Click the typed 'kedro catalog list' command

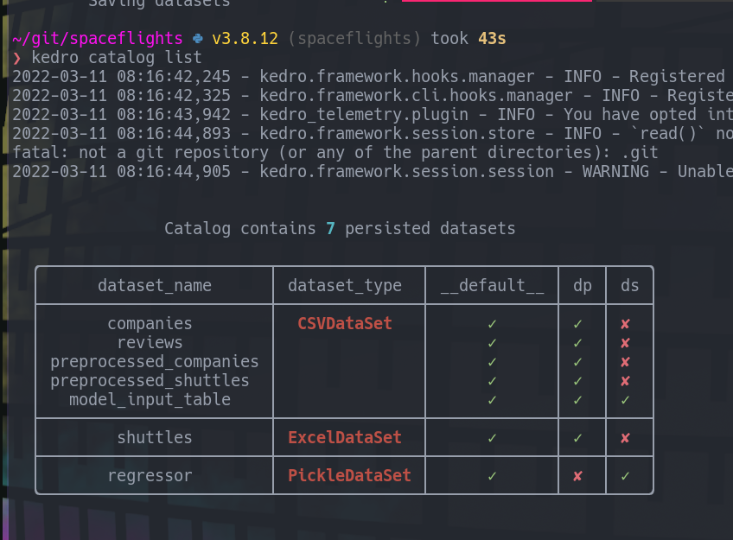point(117,58)
